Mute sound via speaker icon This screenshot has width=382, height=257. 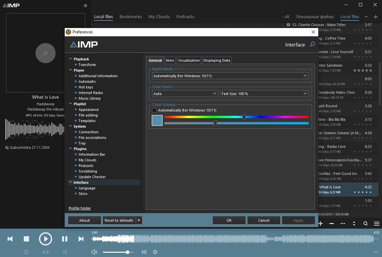(94, 252)
